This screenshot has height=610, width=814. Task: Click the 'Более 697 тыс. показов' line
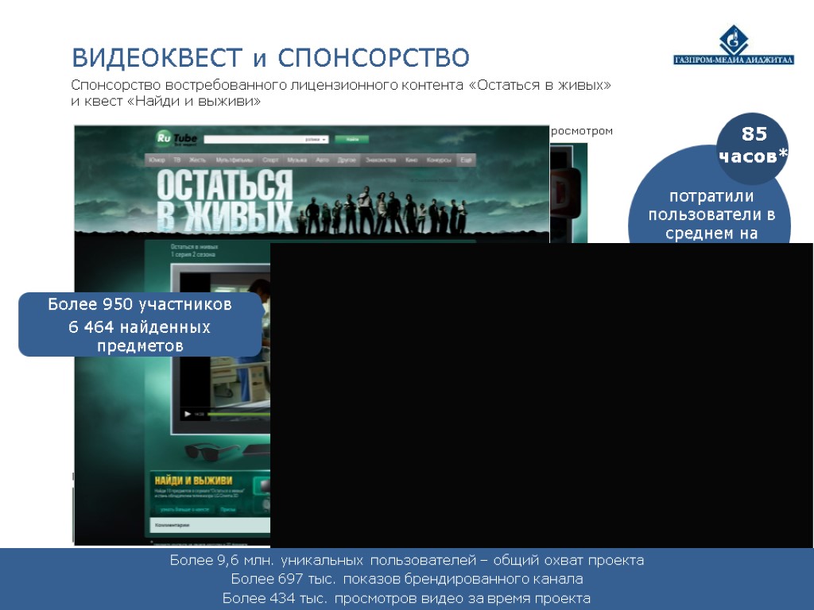point(406,579)
